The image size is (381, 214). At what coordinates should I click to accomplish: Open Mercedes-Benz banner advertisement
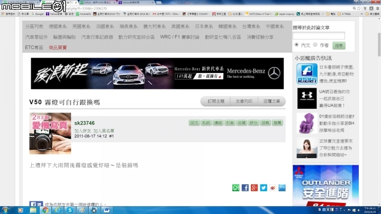pyautogui.click(x=157, y=73)
